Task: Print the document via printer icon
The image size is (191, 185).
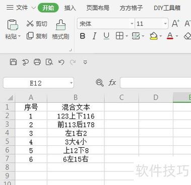Action: [37, 62]
